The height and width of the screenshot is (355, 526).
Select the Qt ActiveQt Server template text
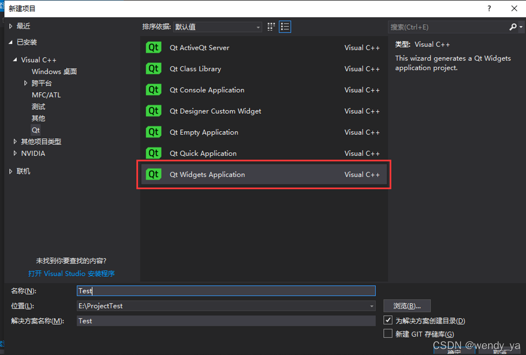pyautogui.click(x=199, y=47)
